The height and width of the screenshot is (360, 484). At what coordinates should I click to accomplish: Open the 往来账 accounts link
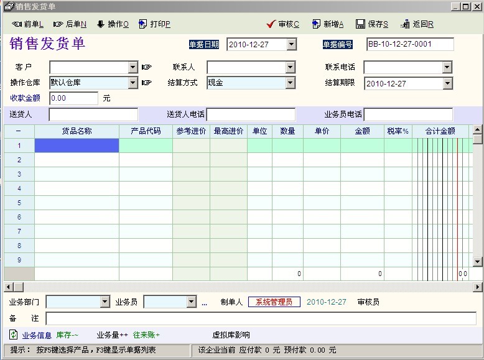[x=147, y=335]
